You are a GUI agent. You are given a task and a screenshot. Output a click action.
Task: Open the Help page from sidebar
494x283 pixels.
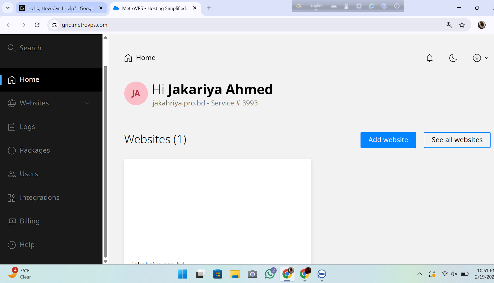[x=27, y=245]
